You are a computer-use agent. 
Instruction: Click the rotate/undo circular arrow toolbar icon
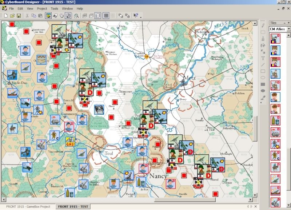click(x=61, y=16)
